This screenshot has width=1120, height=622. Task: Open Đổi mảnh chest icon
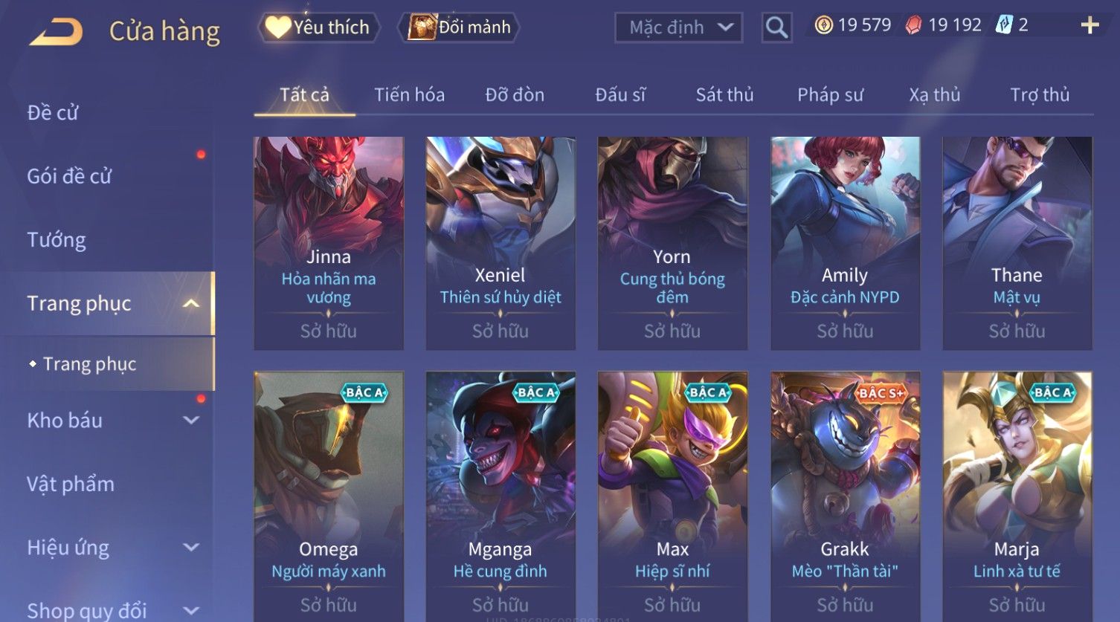point(459,27)
